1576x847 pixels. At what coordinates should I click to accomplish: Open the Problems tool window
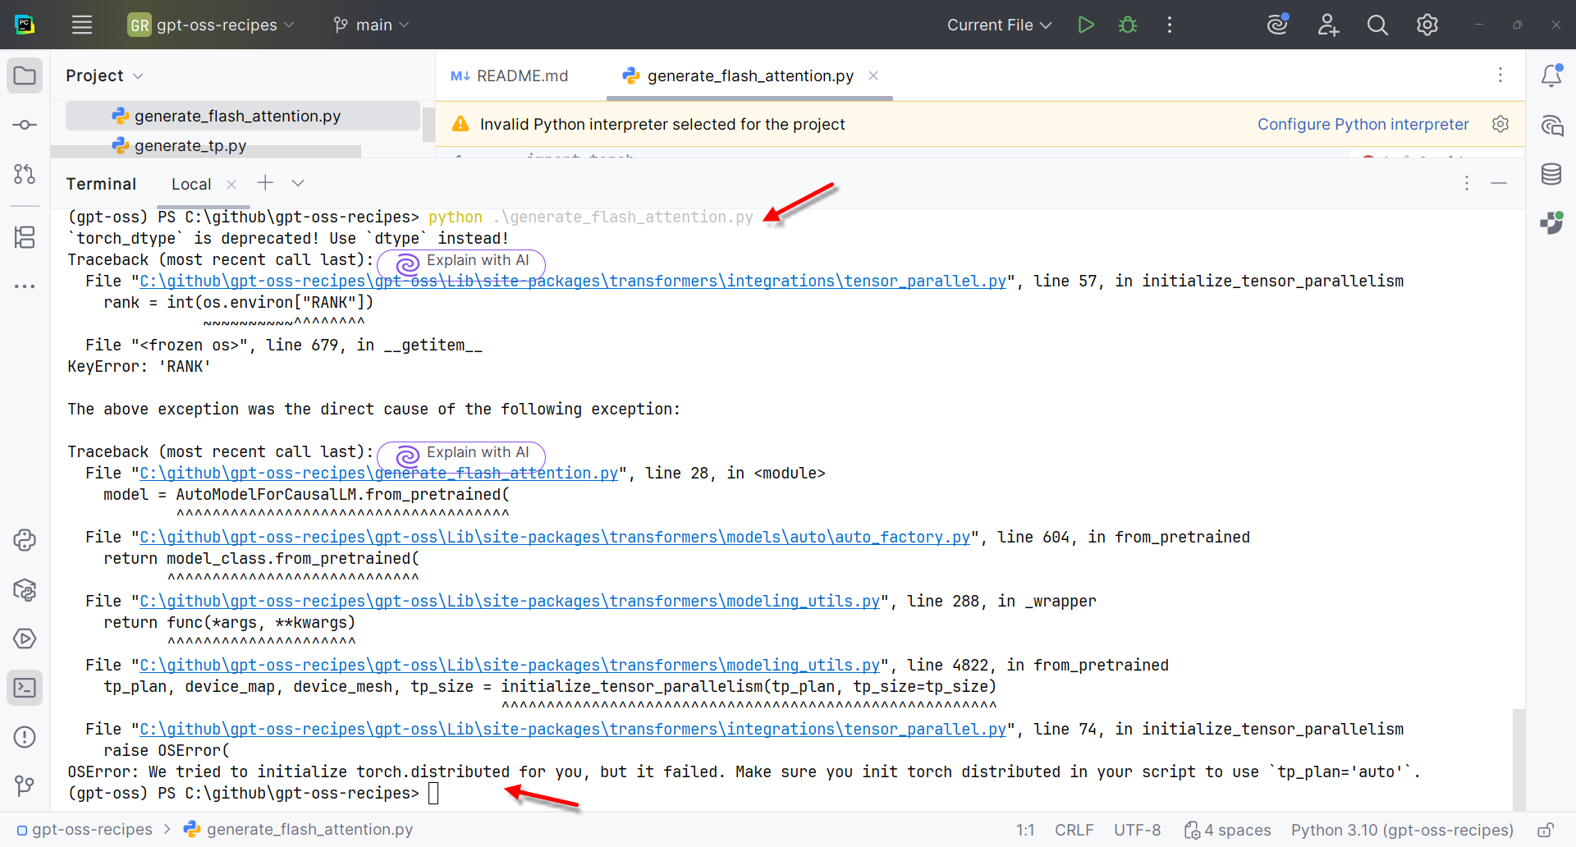click(x=25, y=737)
